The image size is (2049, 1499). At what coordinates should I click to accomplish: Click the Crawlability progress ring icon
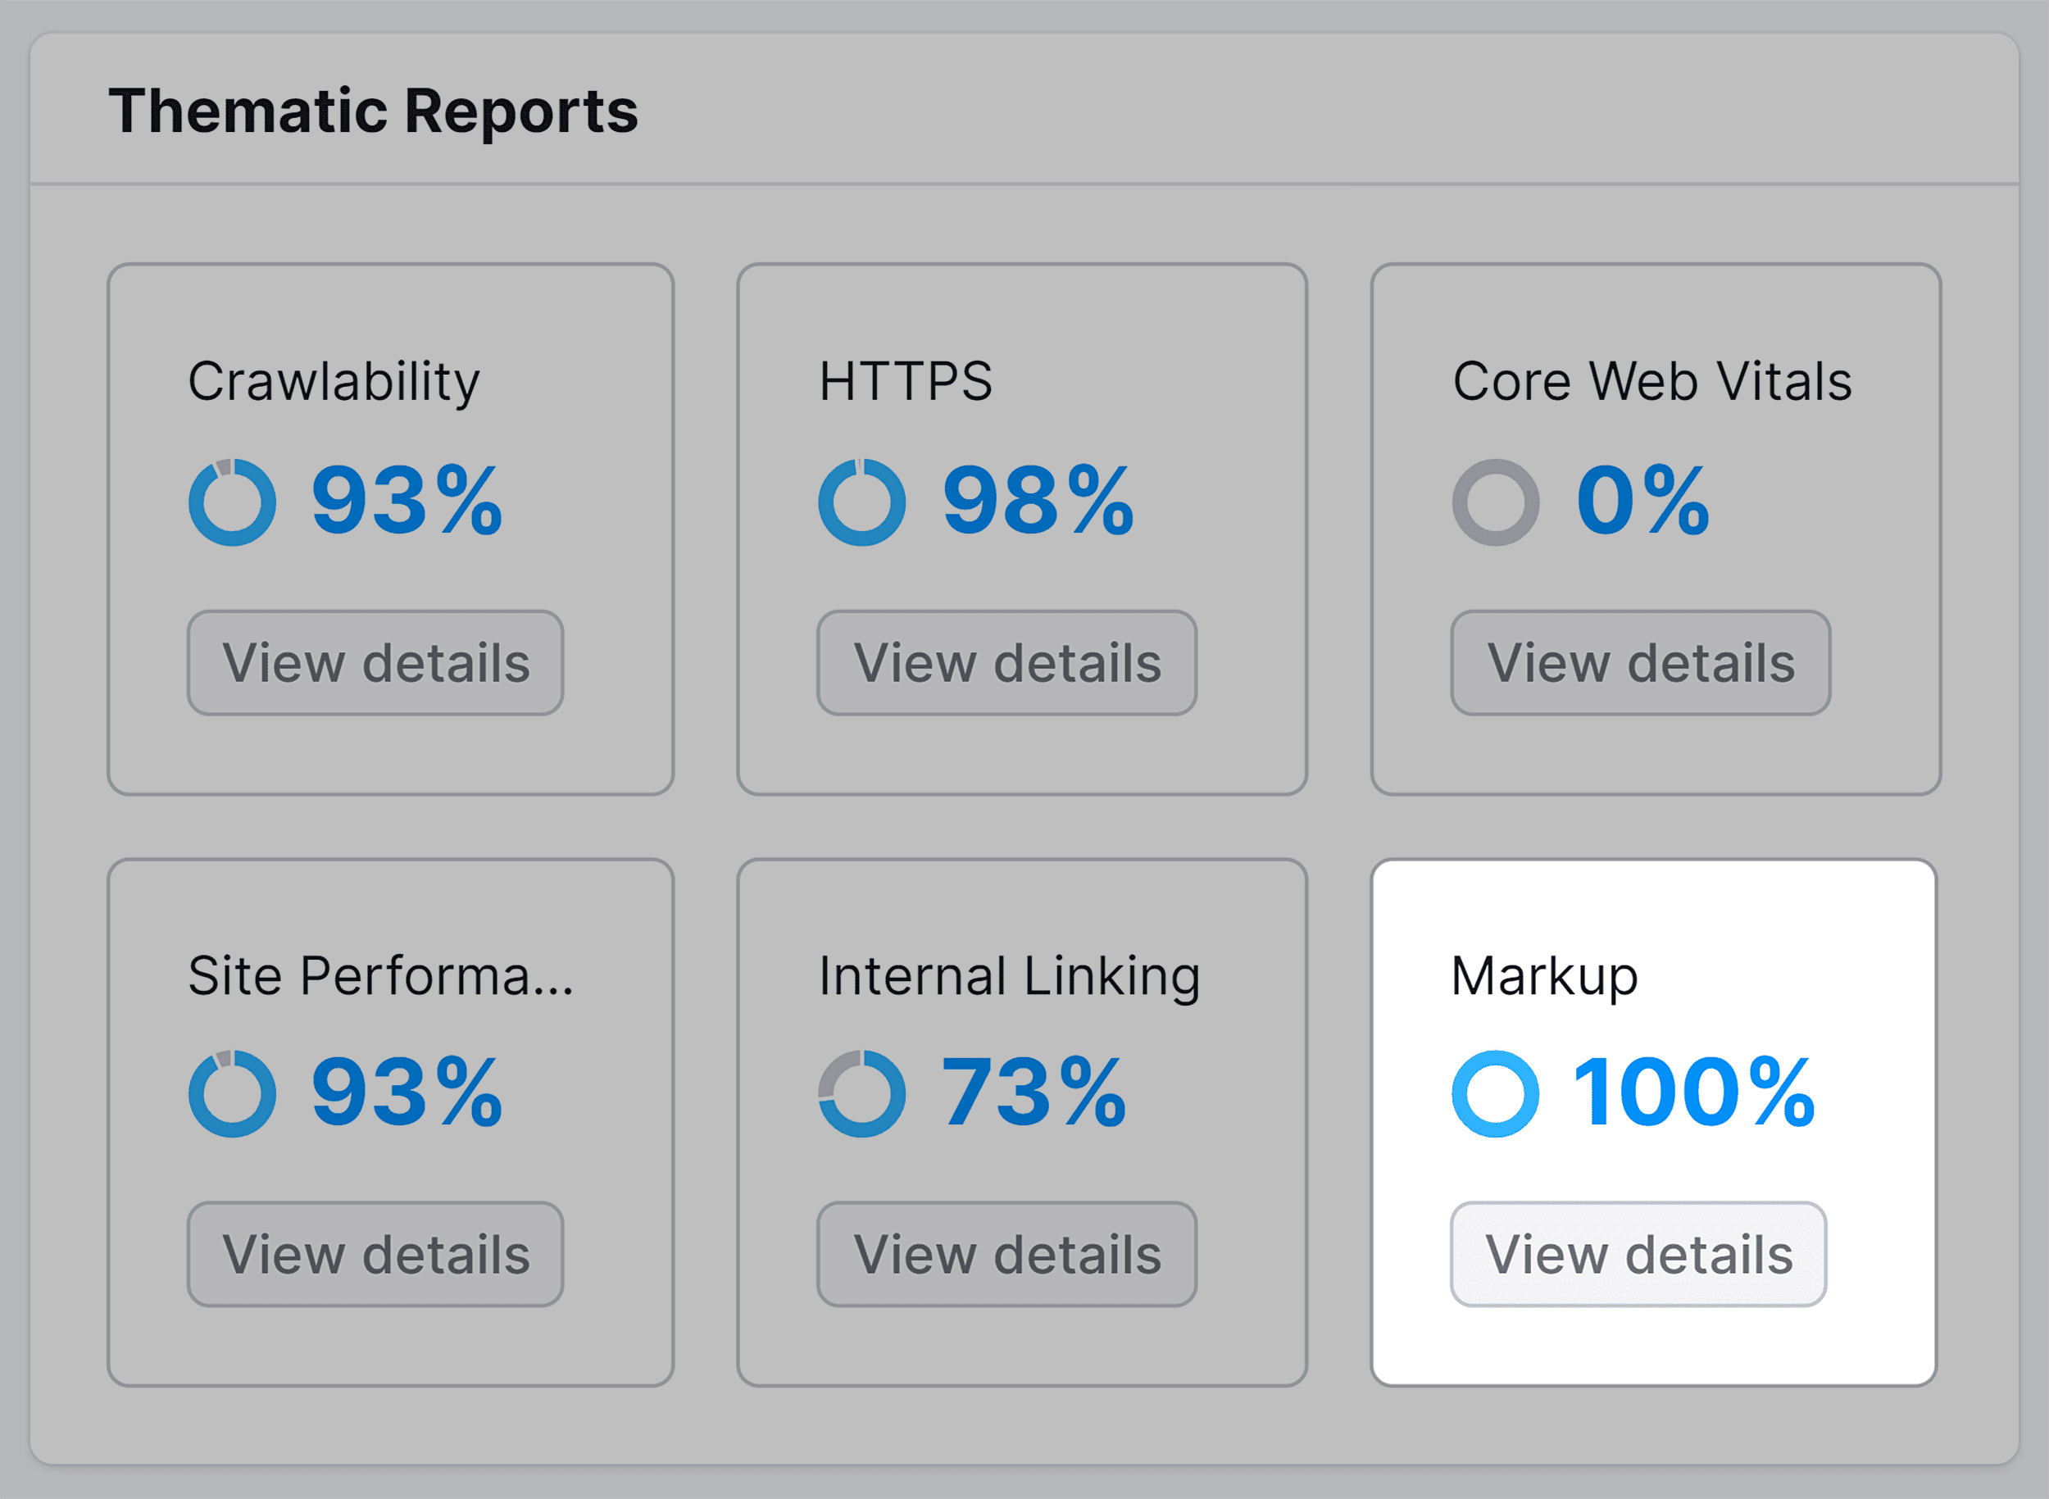[234, 499]
